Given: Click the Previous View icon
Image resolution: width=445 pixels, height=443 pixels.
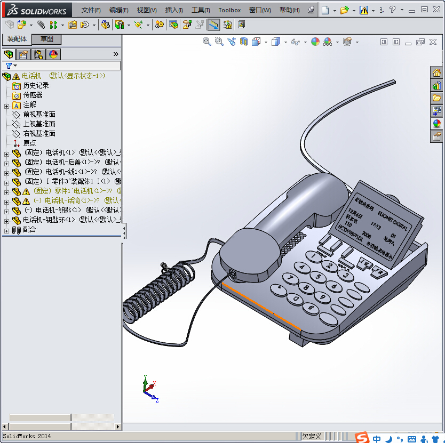Looking at the screenshot, I should point(232,42).
